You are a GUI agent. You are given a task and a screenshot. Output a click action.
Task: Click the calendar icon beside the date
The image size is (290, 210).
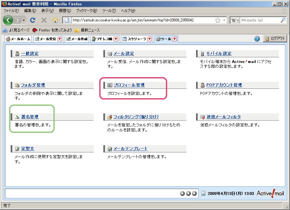click(x=203, y=193)
